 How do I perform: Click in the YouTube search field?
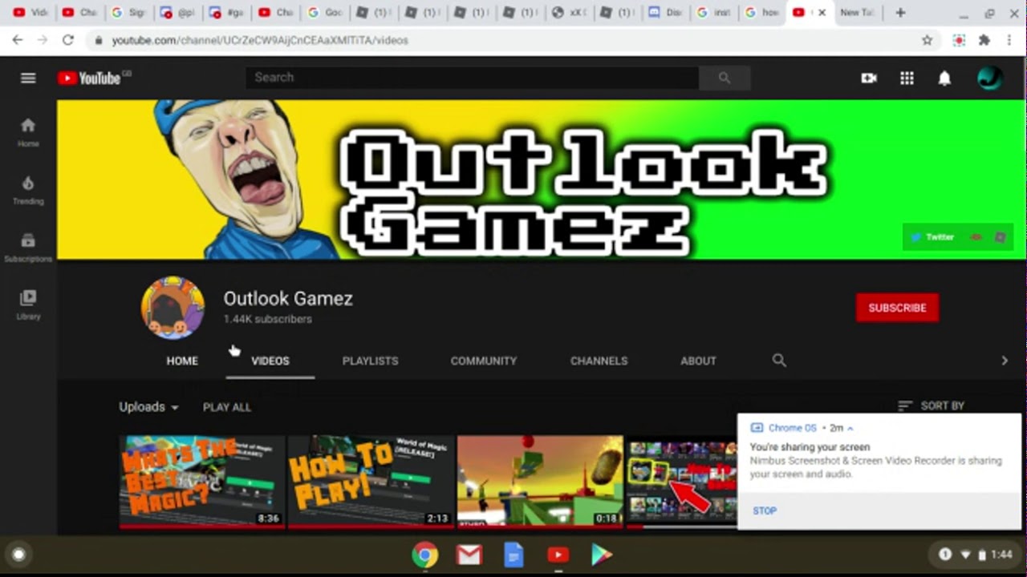(472, 78)
